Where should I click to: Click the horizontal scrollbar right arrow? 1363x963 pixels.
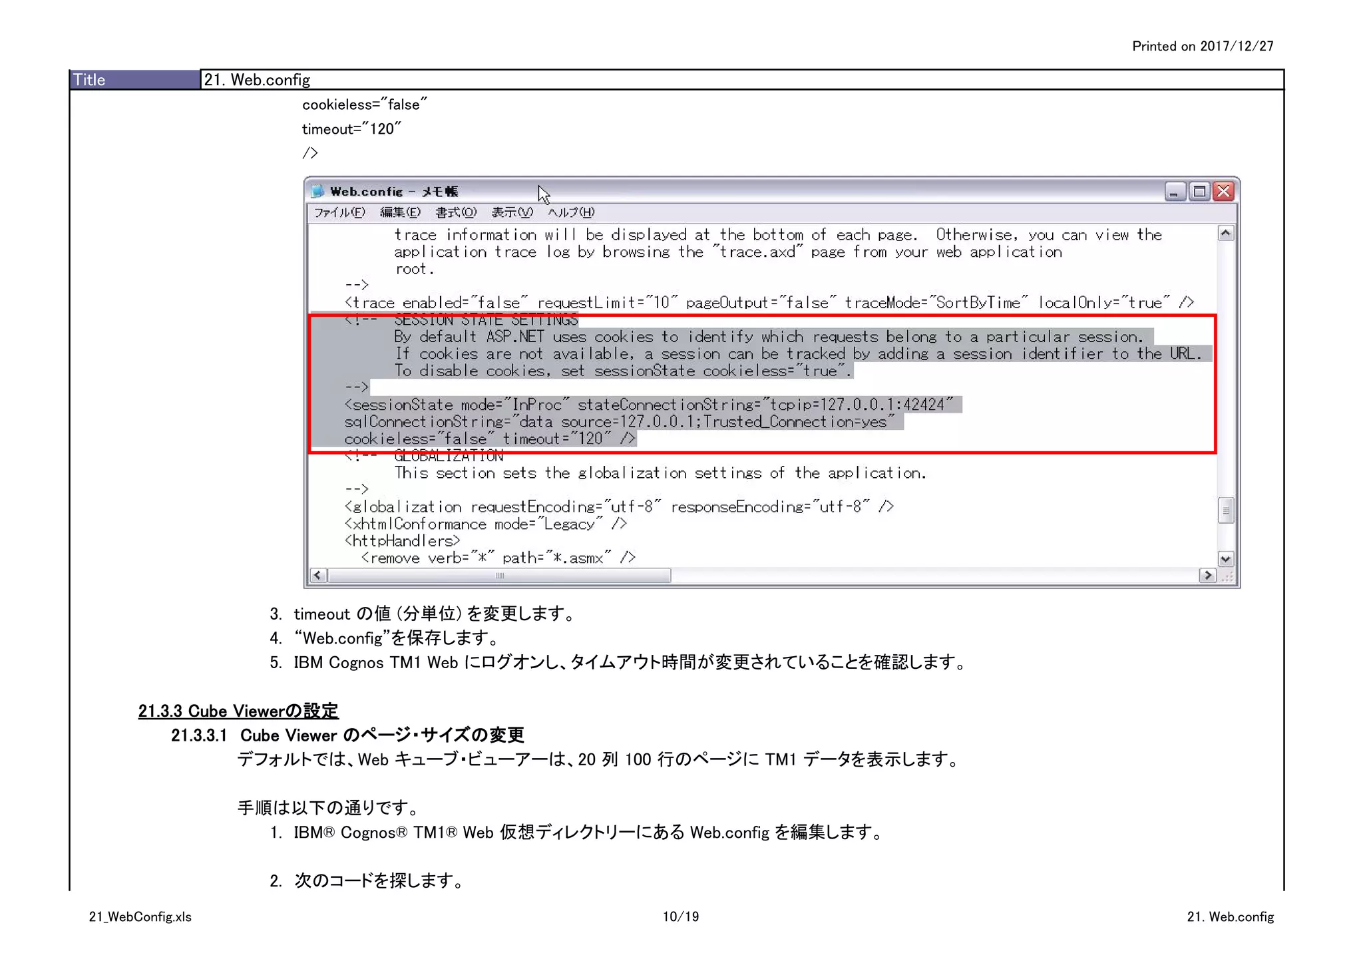coord(1207,575)
